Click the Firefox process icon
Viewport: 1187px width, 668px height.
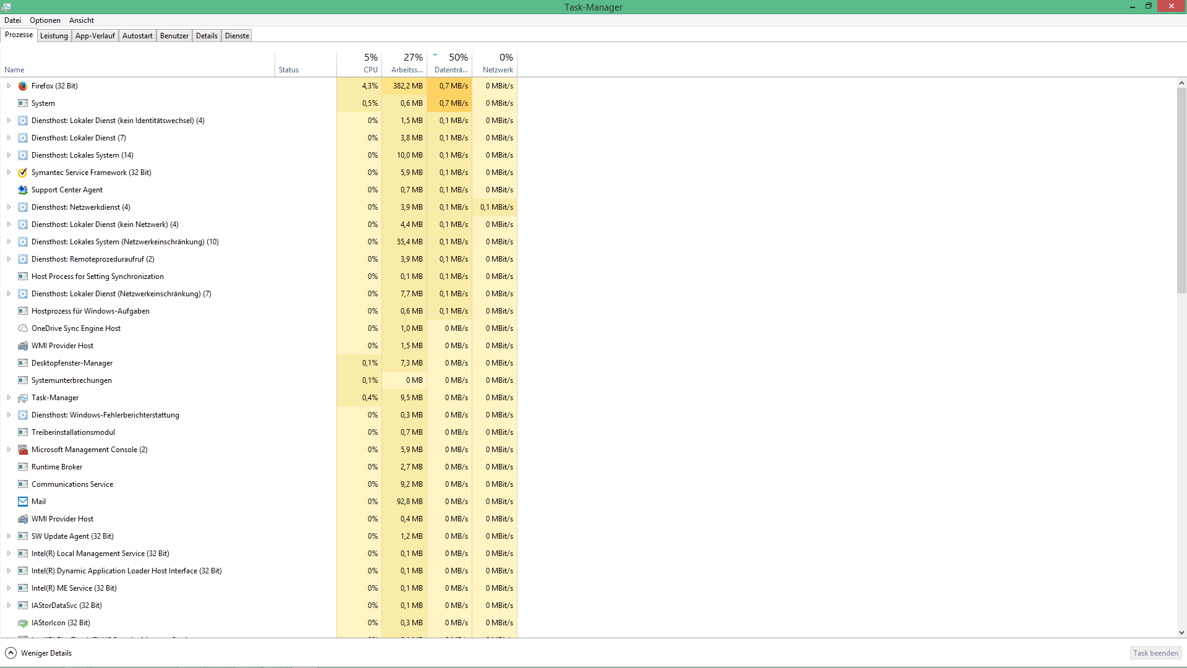tap(23, 86)
